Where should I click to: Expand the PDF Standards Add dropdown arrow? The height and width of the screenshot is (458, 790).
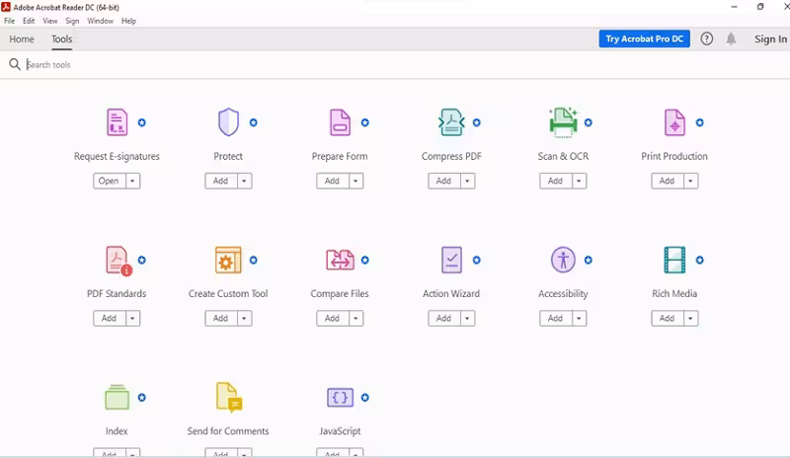pyautogui.click(x=132, y=319)
